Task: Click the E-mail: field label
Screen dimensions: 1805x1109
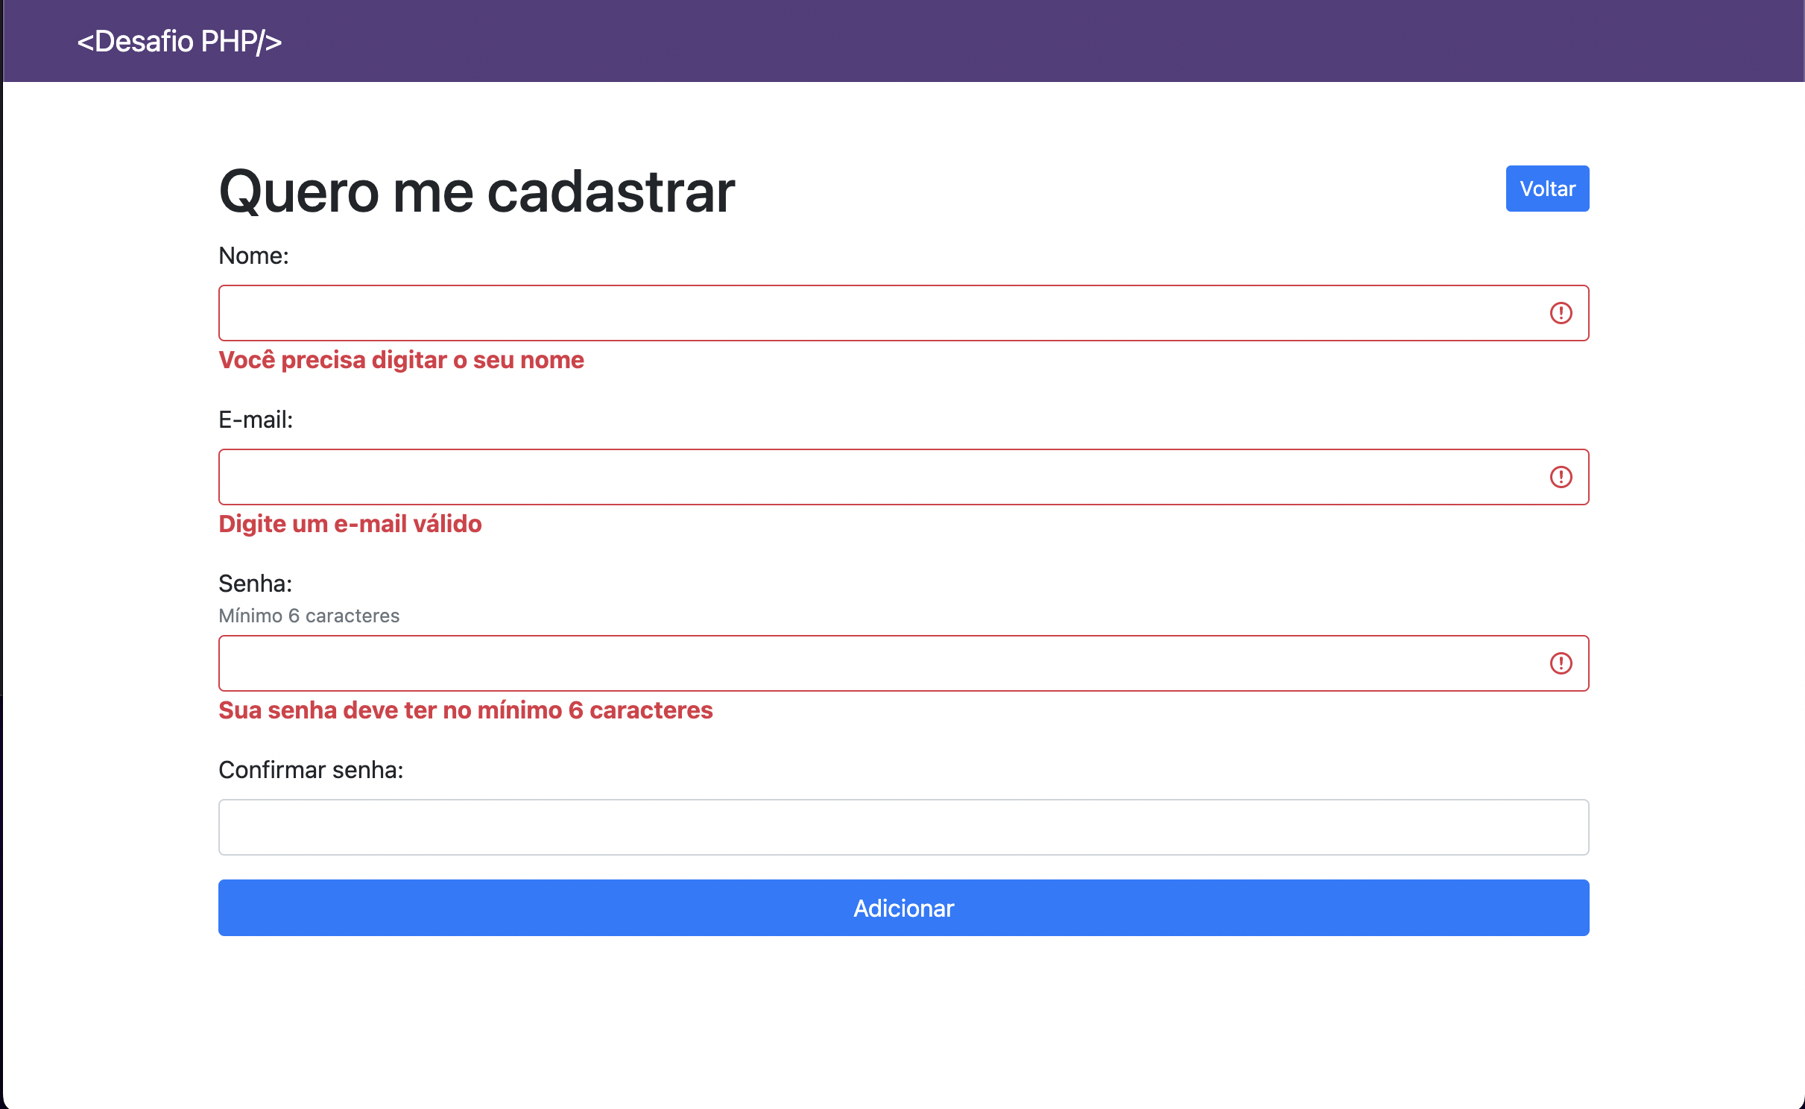Action: [256, 420]
